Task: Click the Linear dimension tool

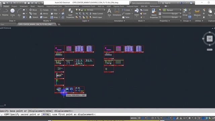Action: coord(126,10)
